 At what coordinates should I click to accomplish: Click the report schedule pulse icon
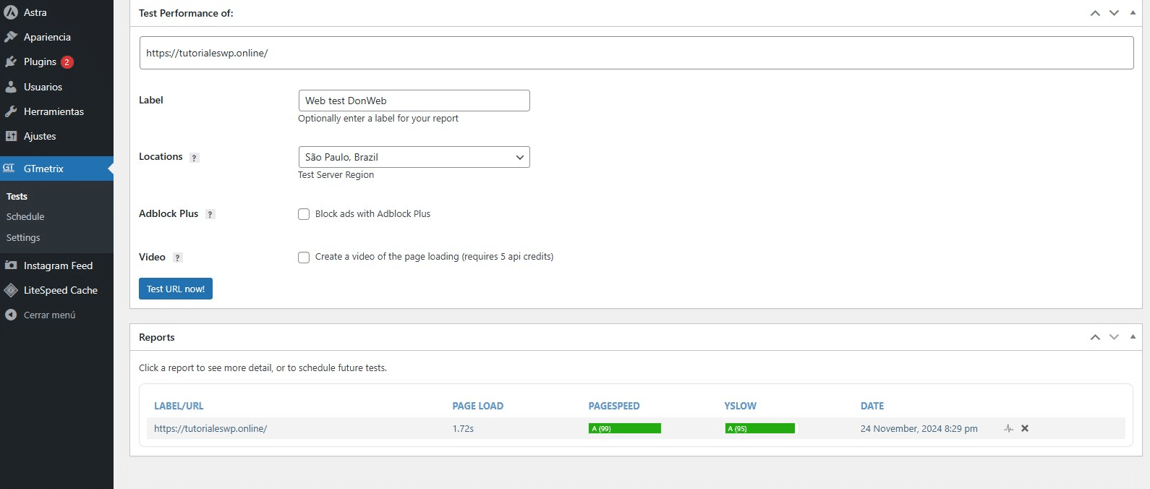1008,428
